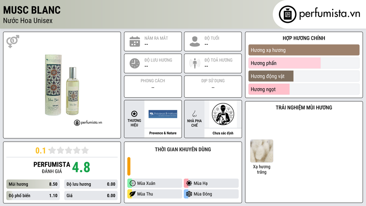The height and width of the screenshot is (206, 366).
Task: Click the snowflake icon for Mùa Đông
Action: 189,194
